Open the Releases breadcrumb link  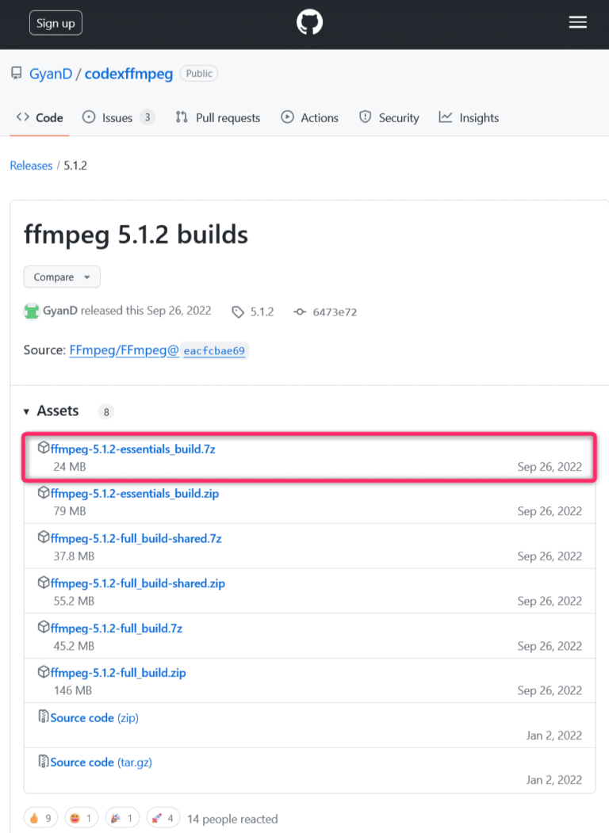(x=31, y=166)
